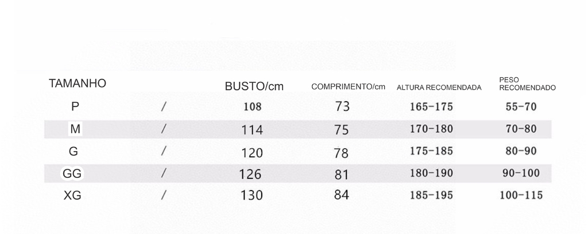
Task: Click the TAMANHO column header
Action: pos(78,83)
